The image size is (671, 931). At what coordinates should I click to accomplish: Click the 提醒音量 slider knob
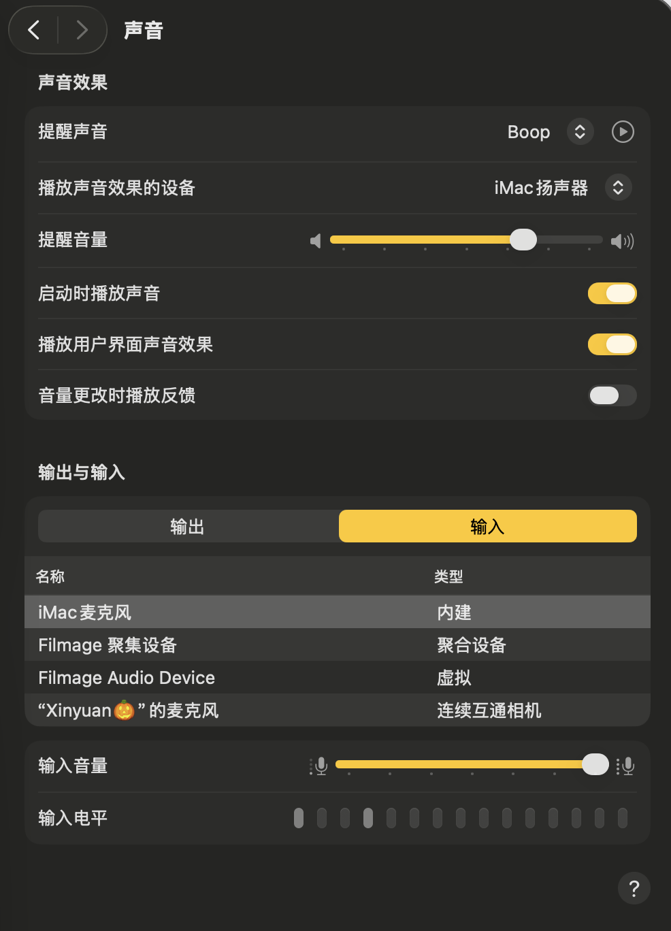(x=523, y=240)
